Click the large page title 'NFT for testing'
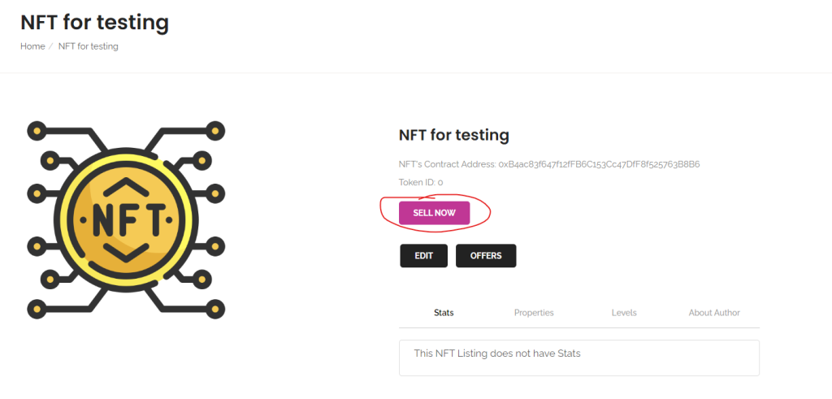 [x=94, y=22]
